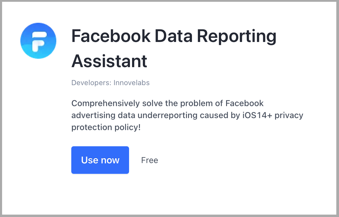Select the Free price label

click(150, 160)
